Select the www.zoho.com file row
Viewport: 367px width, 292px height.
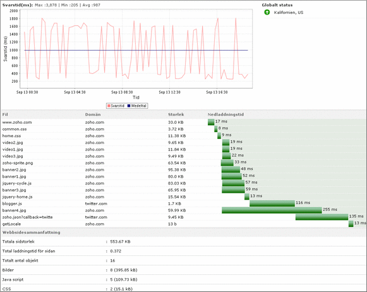pyautogui.click(x=183, y=122)
